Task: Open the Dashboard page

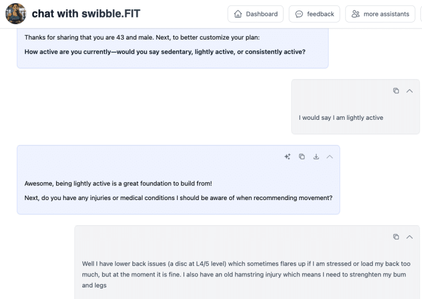Action: pyautogui.click(x=256, y=14)
